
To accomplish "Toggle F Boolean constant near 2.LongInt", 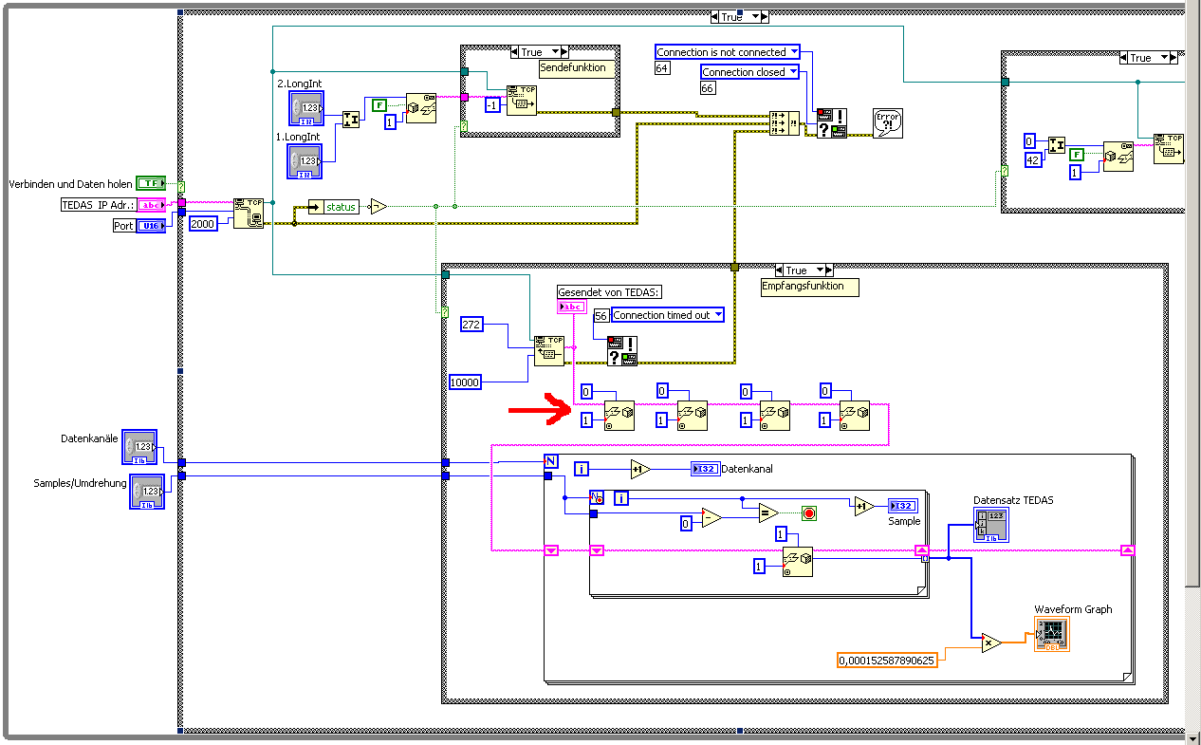I will 379,104.
